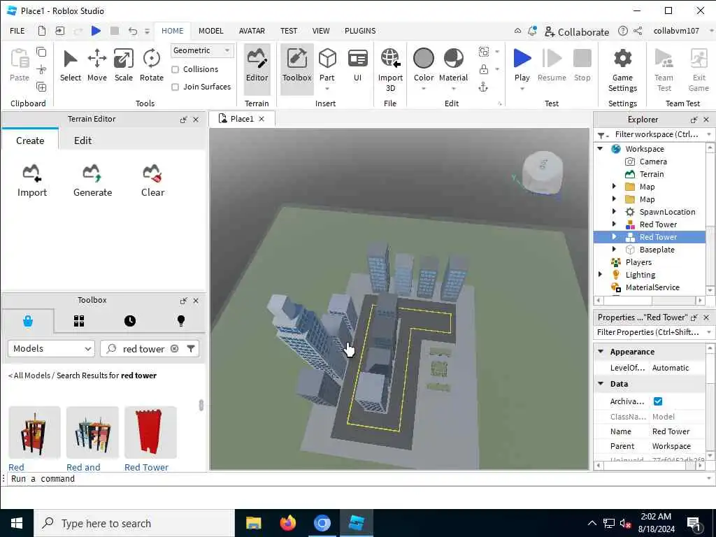
Task: Click Import 3D file button
Action: tap(390, 70)
